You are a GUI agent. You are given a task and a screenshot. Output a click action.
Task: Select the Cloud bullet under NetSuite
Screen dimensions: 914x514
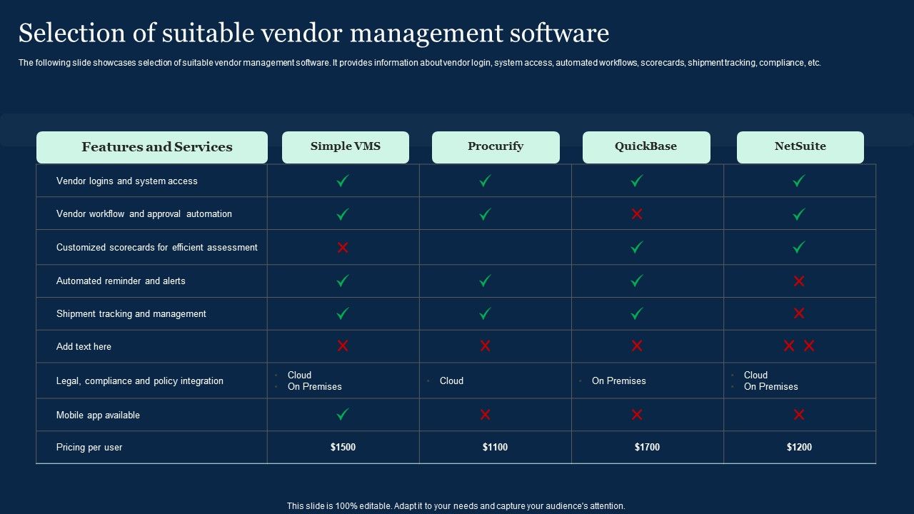[x=755, y=375]
